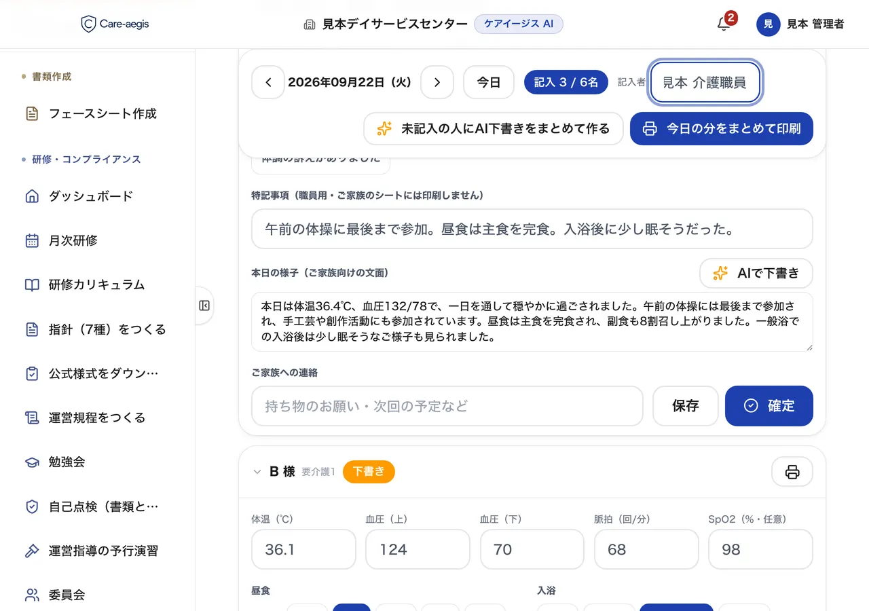This screenshot has height=611, width=869.
Task: Go to previous day with left arrow
Action: tap(268, 82)
